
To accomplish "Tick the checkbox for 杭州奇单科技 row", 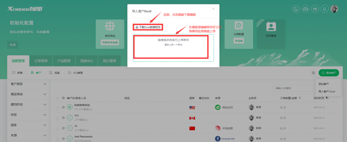I will tap(57, 108).
